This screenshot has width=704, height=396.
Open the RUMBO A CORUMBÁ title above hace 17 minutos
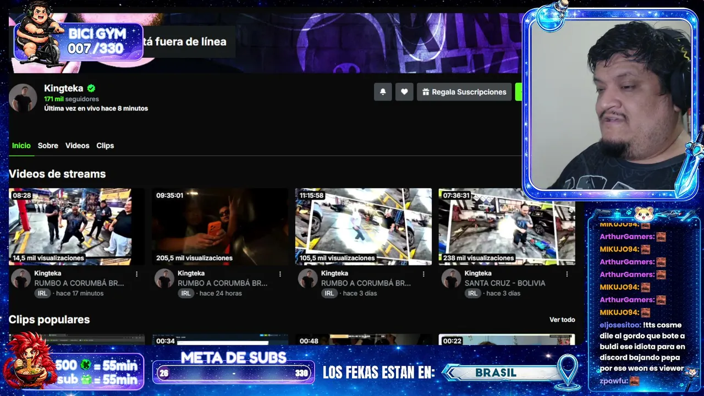click(79, 283)
